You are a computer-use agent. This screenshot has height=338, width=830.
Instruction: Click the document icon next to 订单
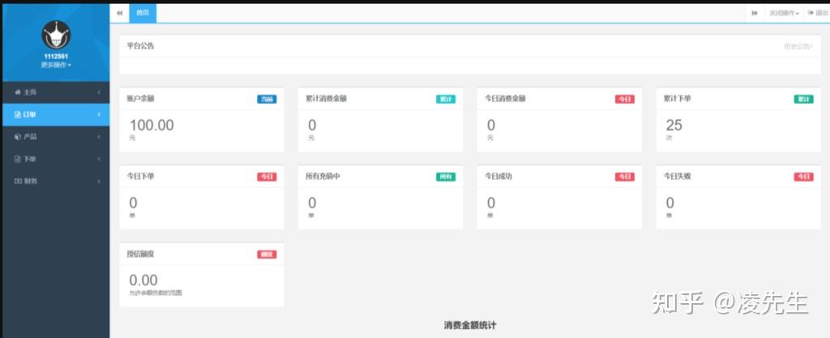(18, 115)
